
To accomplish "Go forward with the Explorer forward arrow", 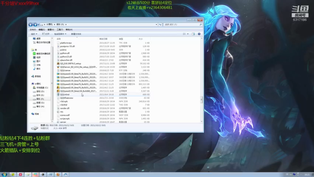I will (x=35, y=24).
